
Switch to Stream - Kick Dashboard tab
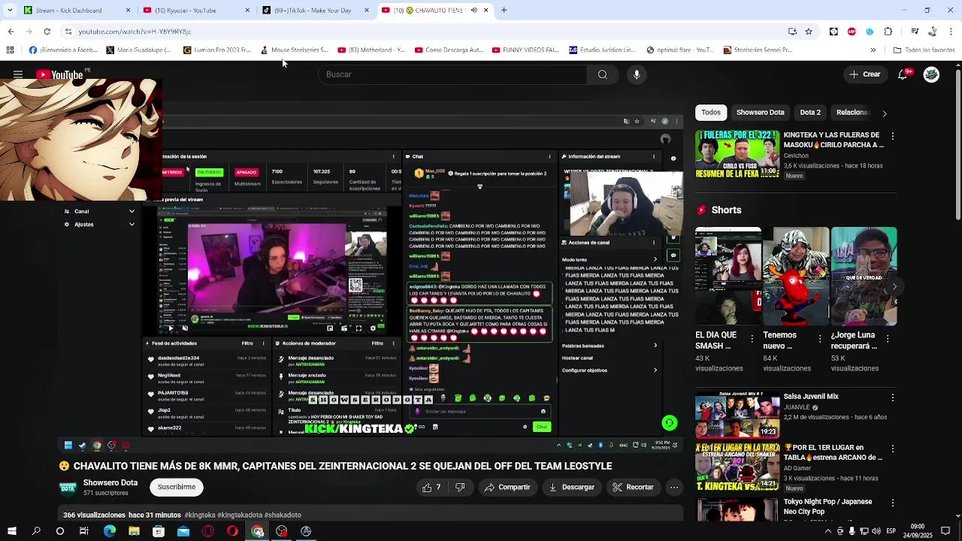point(77,11)
